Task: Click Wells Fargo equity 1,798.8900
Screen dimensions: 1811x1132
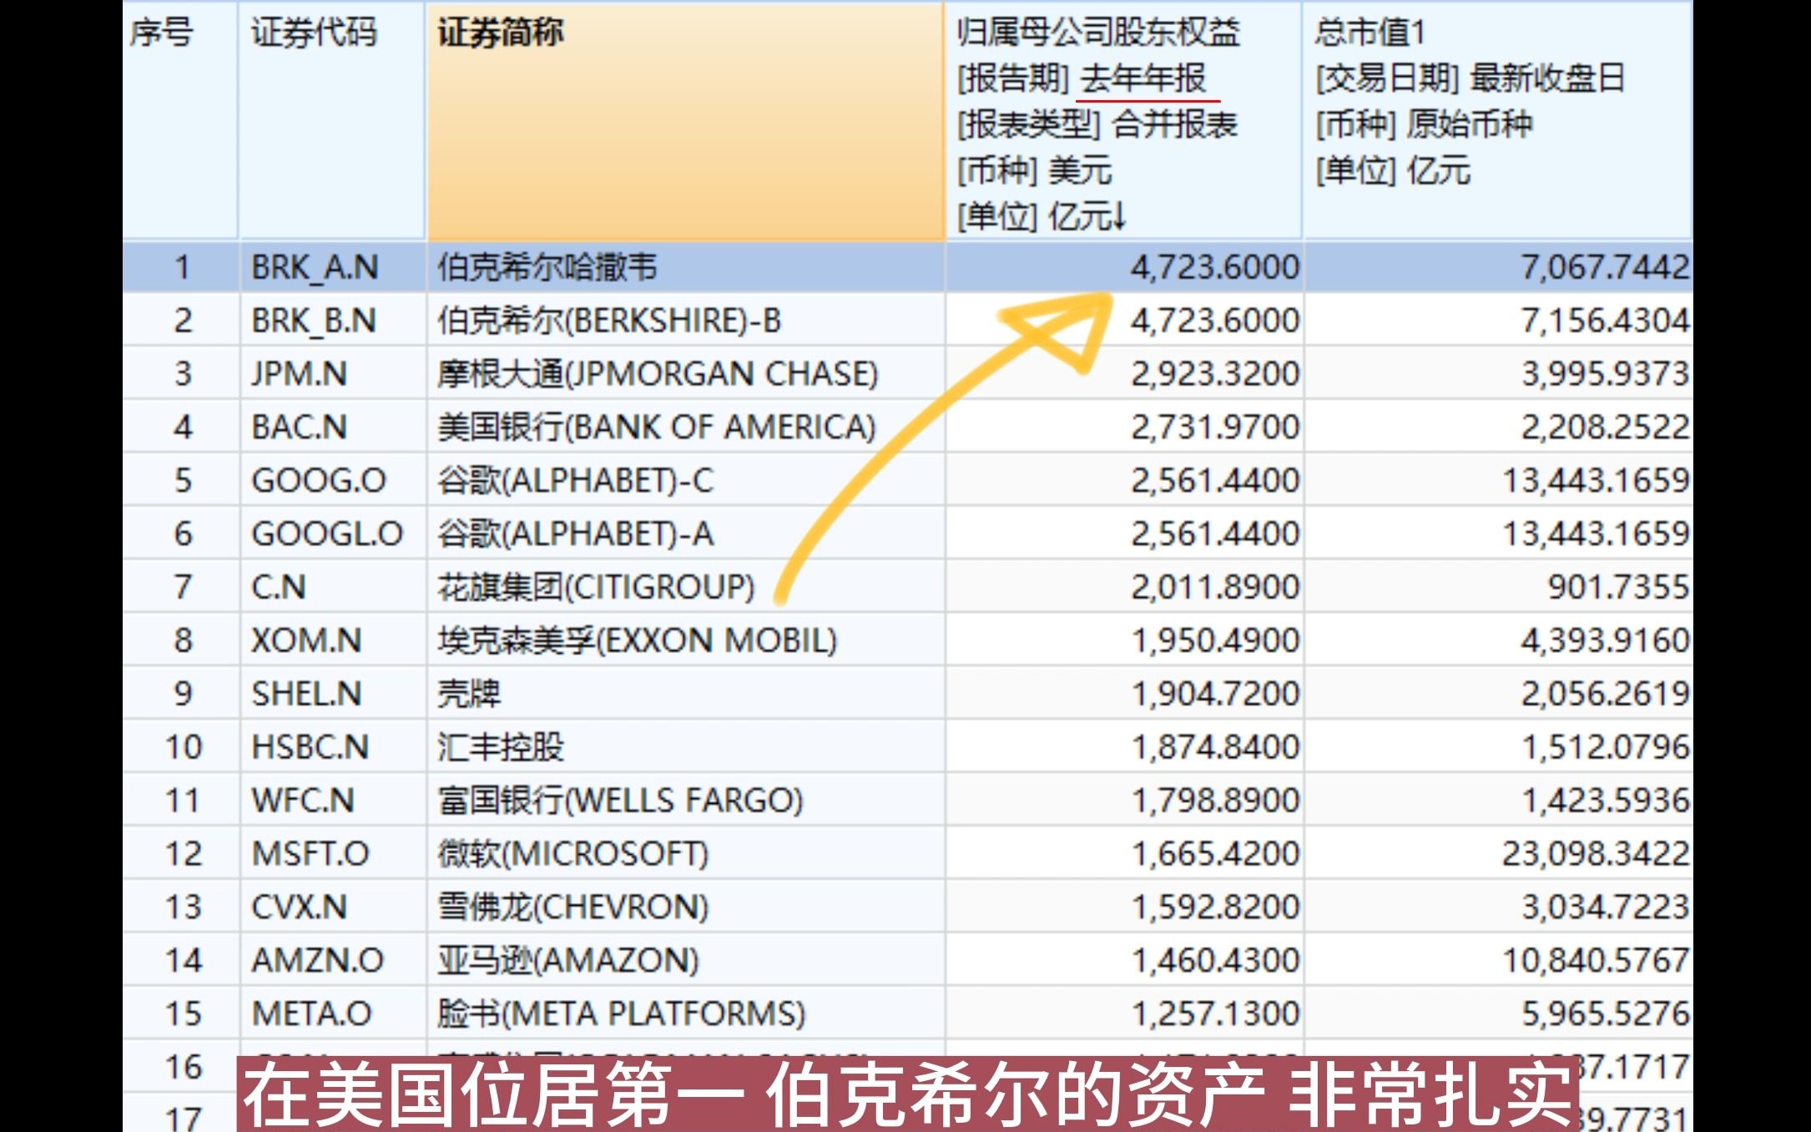Action: (x=1215, y=801)
